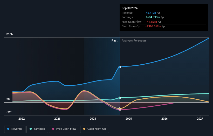Click the ₹0 y-axis label

[8, 99]
